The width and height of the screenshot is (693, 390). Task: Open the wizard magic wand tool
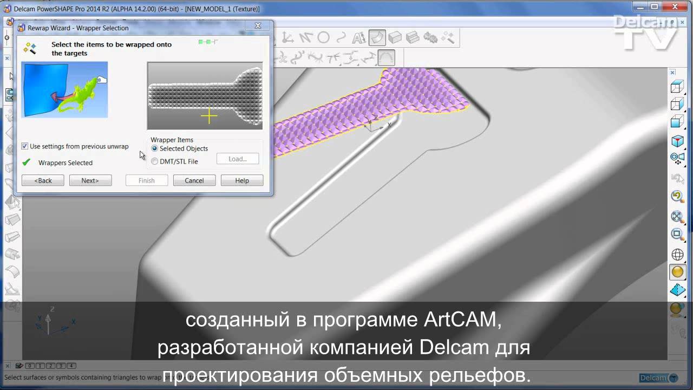coord(448,37)
